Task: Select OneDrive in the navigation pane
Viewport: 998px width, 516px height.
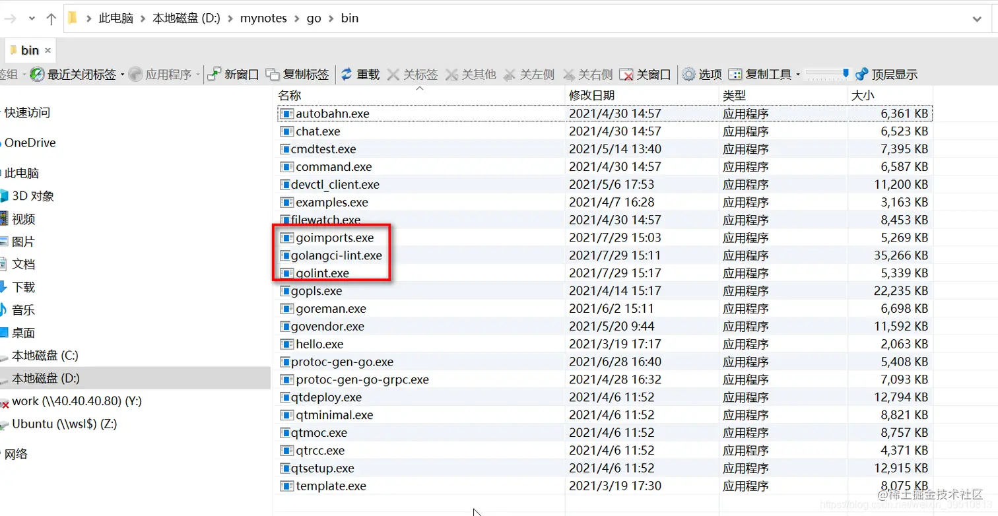Action: 30,143
